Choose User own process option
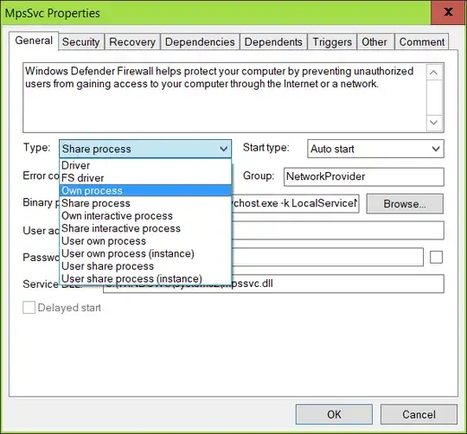This screenshot has height=434, width=467. coord(145,241)
